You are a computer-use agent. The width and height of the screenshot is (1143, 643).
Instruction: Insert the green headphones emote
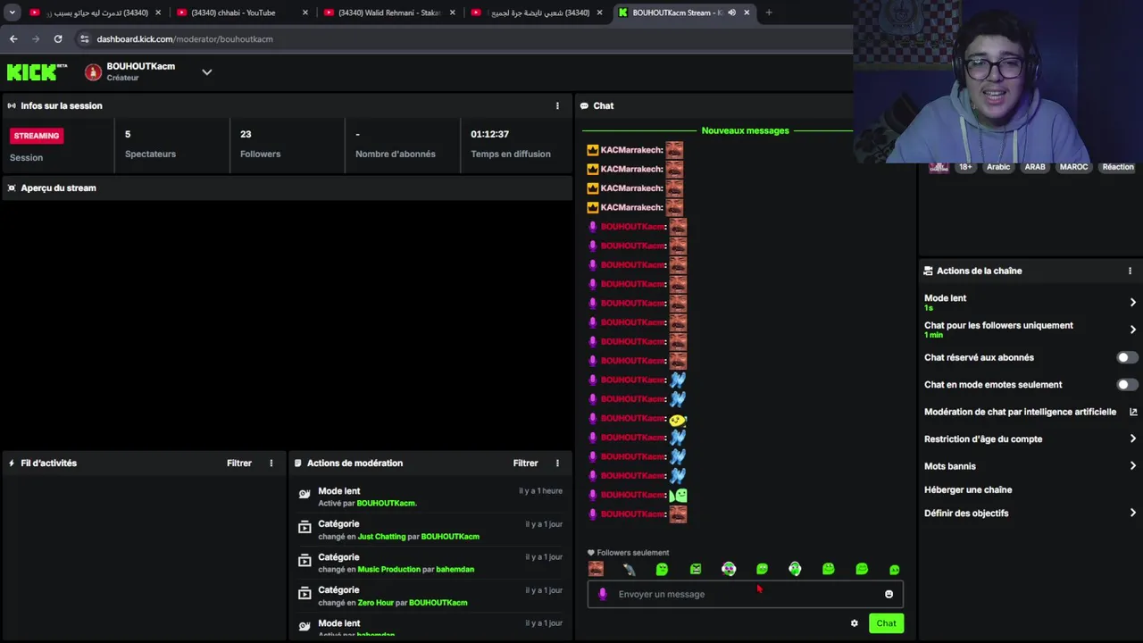795,569
